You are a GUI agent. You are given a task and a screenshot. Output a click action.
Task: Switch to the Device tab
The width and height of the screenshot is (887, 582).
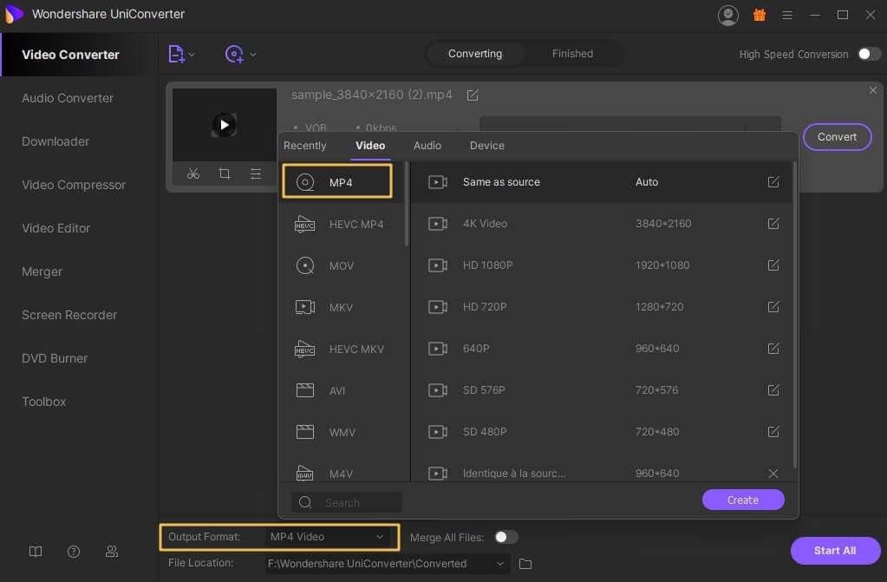click(x=486, y=146)
